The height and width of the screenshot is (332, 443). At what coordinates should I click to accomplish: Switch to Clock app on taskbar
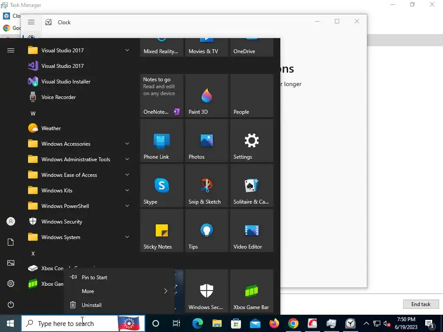[x=350, y=323]
